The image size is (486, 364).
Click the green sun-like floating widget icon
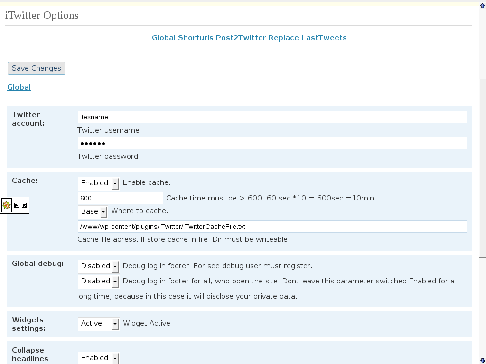pyautogui.click(x=7, y=205)
